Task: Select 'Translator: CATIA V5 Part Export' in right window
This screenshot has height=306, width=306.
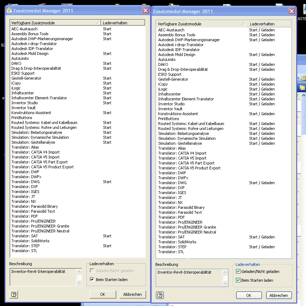Action: point(186,163)
